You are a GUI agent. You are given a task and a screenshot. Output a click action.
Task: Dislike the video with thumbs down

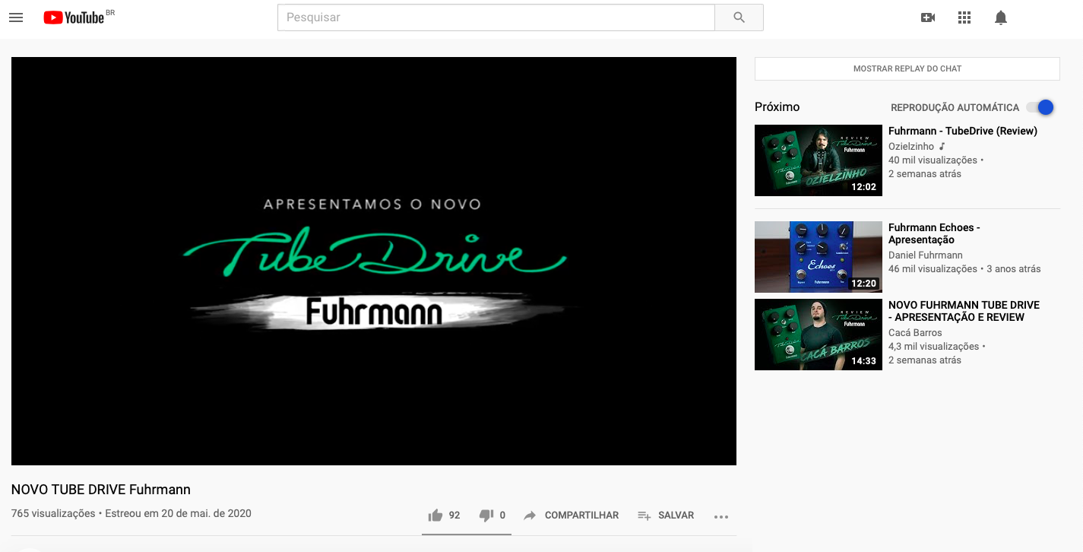pos(486,516)
